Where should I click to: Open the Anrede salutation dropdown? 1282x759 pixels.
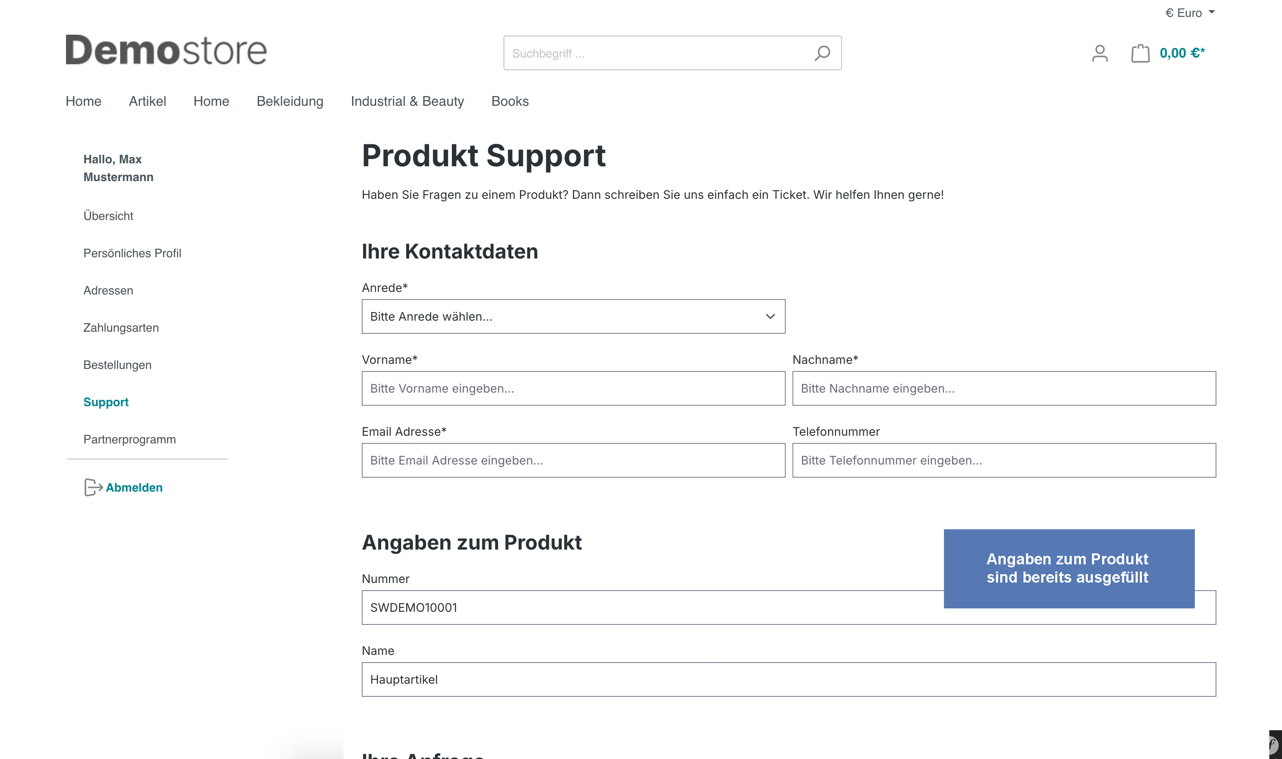573,316
